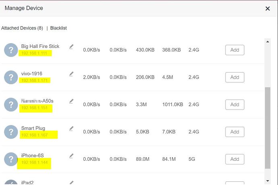Click the scrollbar up arrow
Image resolution: width=278 pixels, height=185 pixels.
[x=268, y=41]
